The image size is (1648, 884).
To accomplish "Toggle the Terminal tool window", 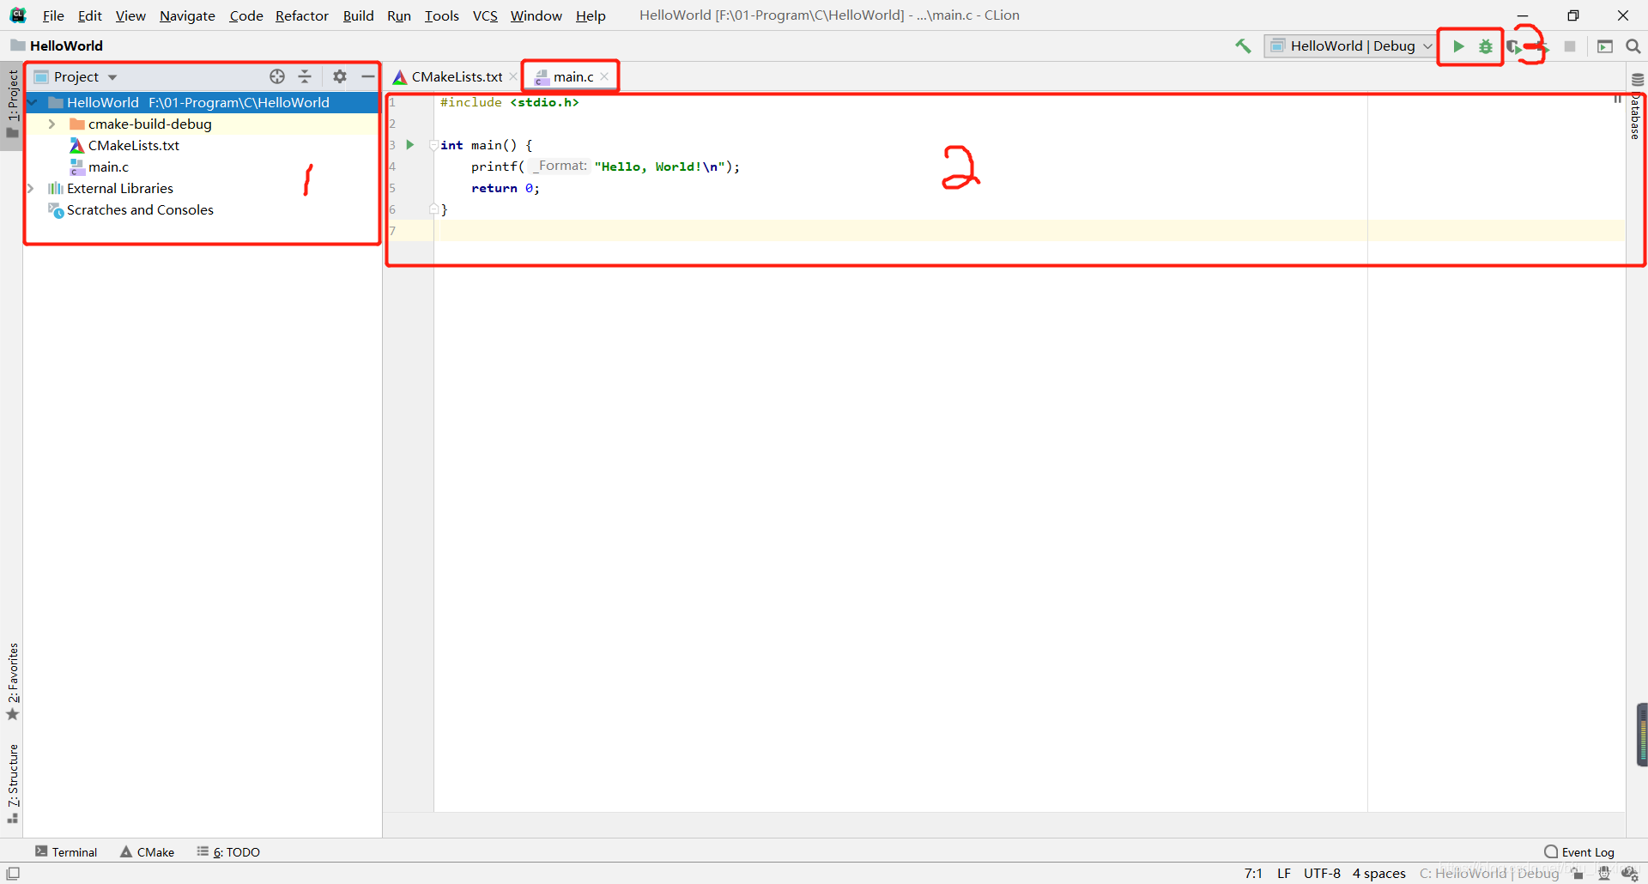I will (x=66, y=851).
